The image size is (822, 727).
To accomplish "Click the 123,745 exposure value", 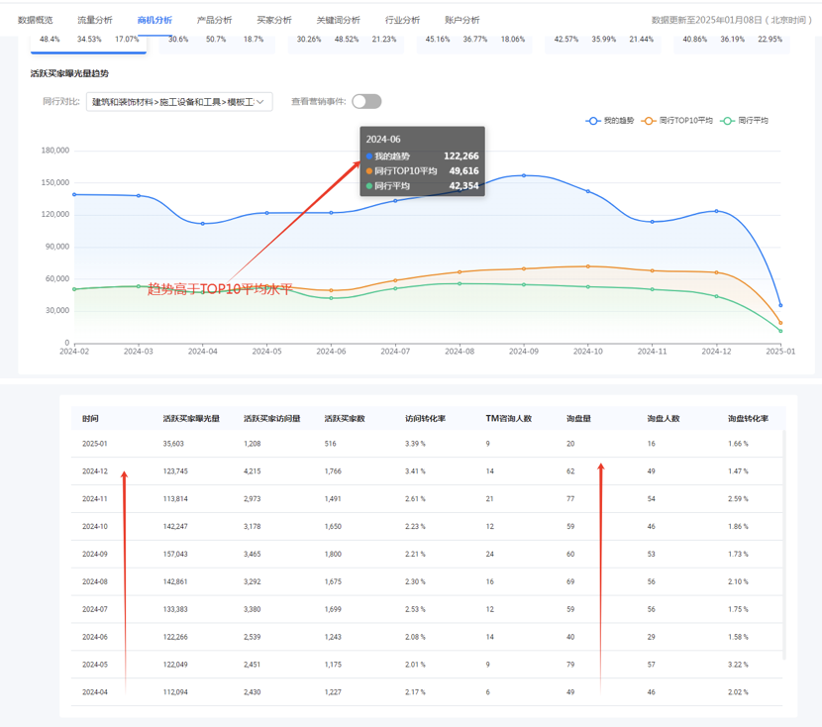I will pyautogui.click(x=175, y=471).
